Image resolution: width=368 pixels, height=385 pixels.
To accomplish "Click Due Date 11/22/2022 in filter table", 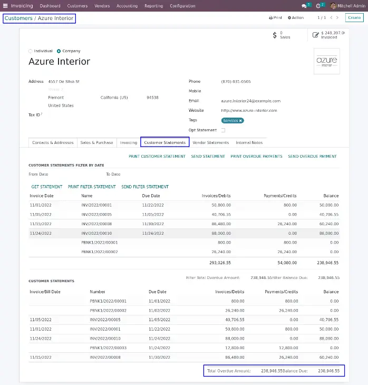I will pyautogui.click(x=153, y=205).
